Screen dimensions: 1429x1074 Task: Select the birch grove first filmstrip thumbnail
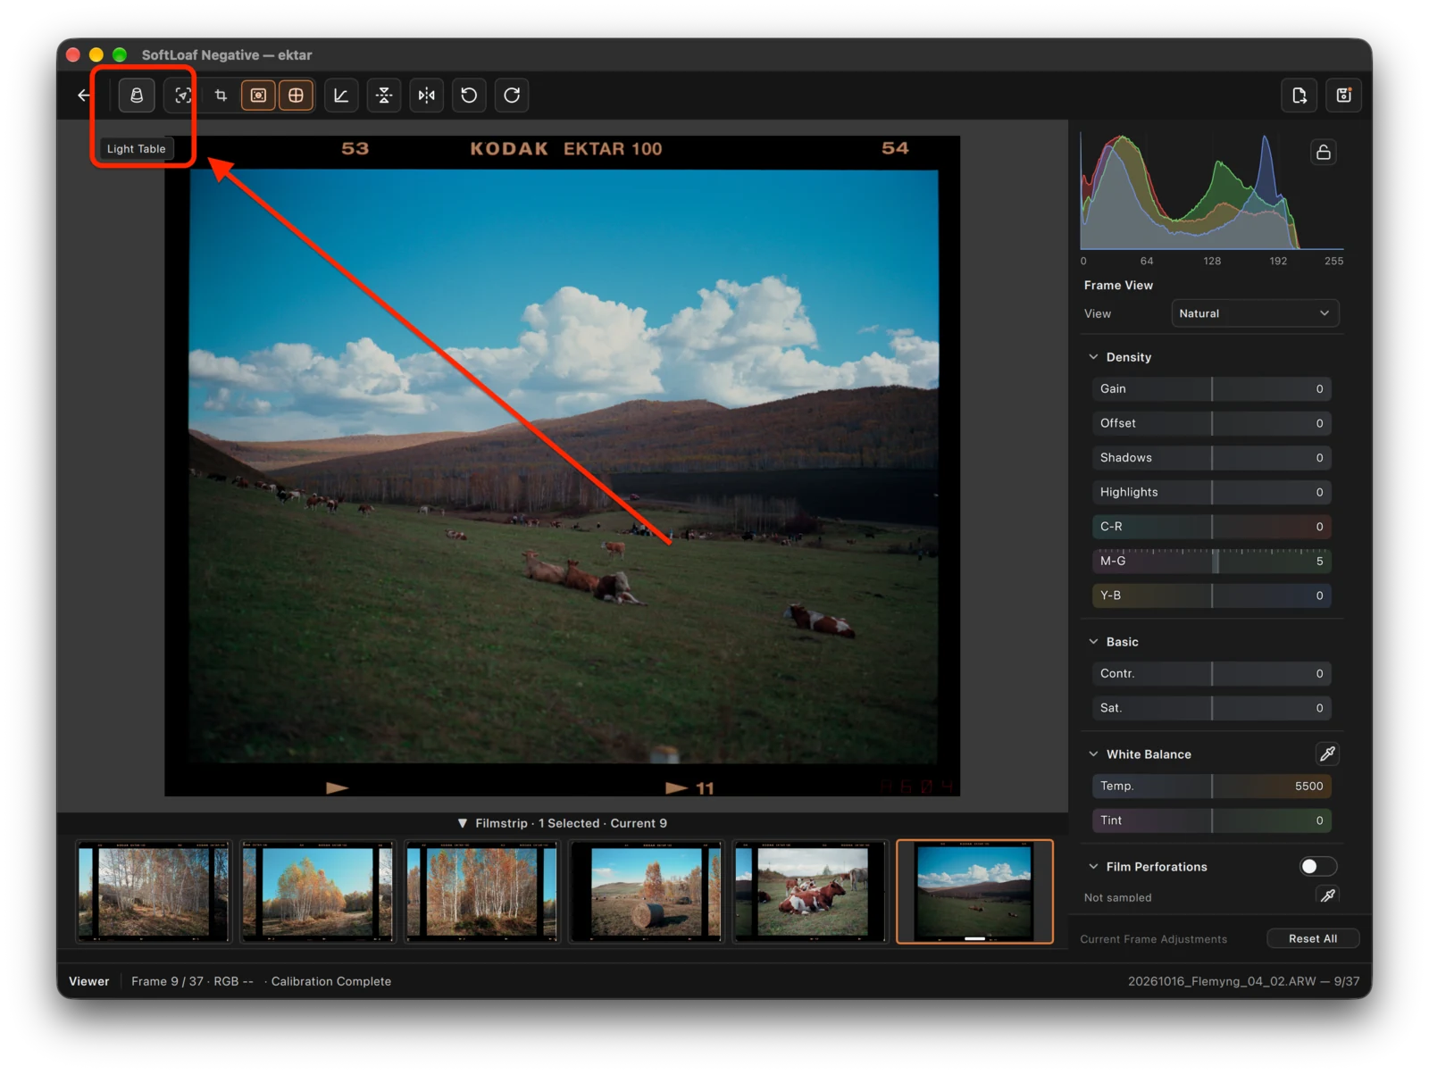[x=154, y=892]
